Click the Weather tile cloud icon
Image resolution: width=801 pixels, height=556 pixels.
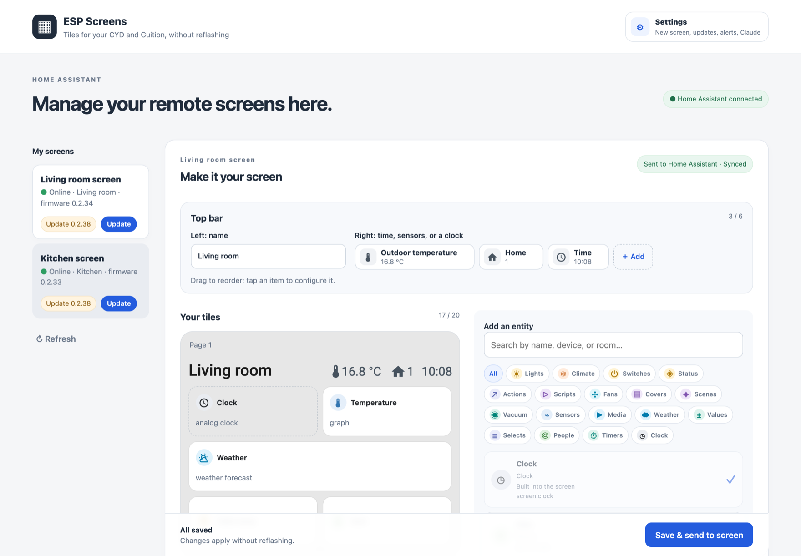(x=204, y=458)
